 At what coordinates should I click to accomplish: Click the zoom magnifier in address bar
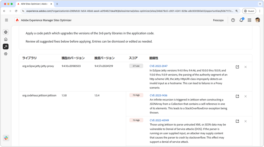(237, 11)
